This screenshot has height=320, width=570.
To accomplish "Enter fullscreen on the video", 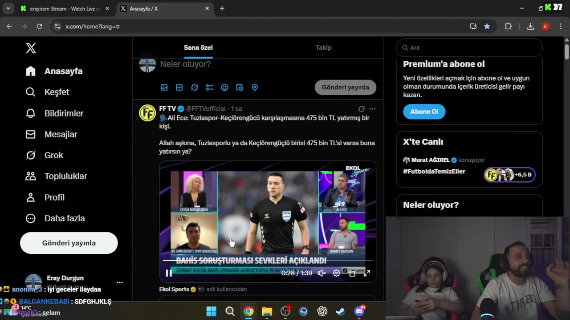I will [367, 273].
